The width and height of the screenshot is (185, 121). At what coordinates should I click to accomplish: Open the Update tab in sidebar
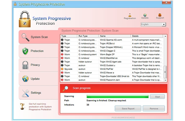tap(39, 79)
